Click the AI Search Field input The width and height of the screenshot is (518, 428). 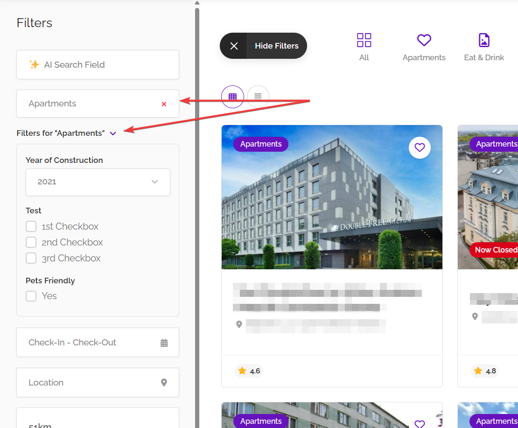pos(98,65)
